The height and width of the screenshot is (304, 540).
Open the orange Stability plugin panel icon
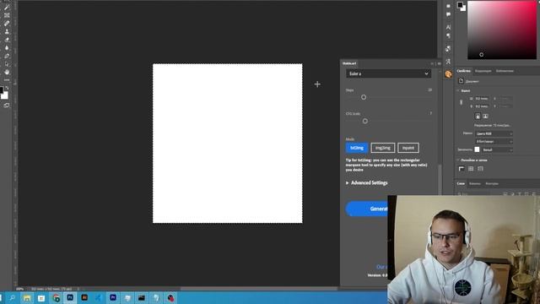point(448,74)
